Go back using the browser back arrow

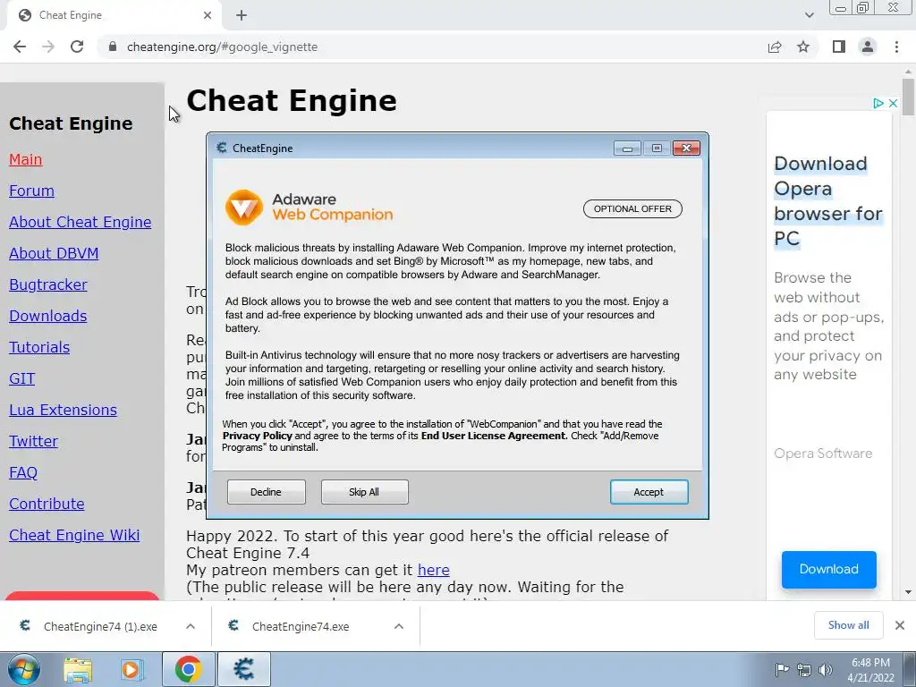coord(20,47)
